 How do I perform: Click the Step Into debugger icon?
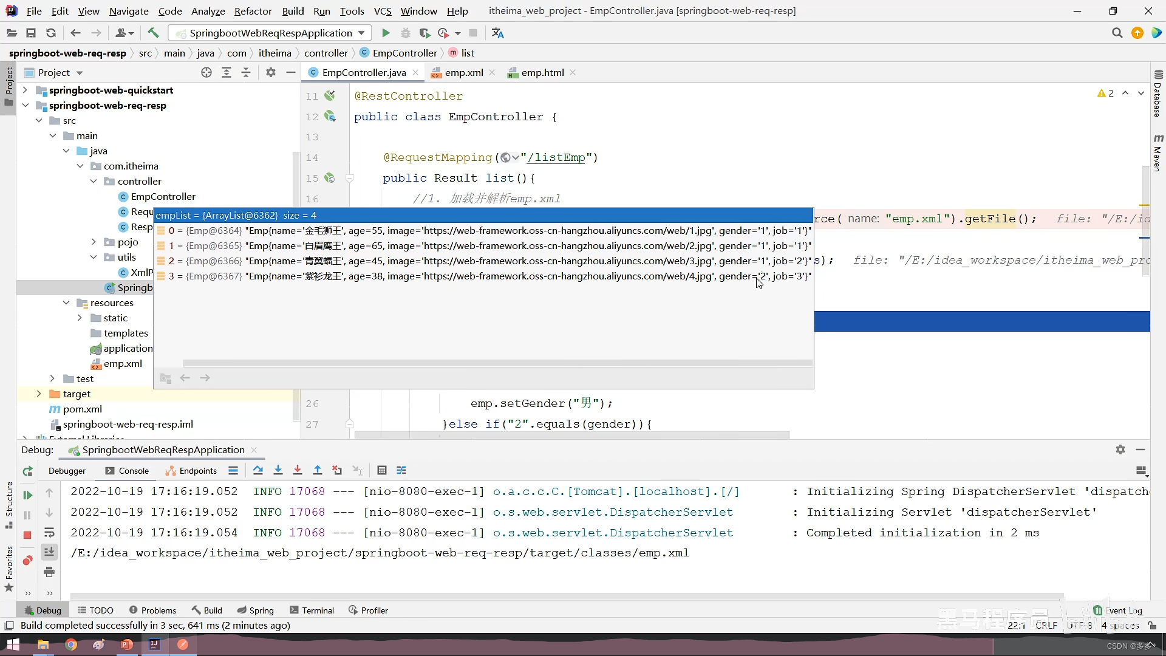pyautogui.click(x=278, y=471)
